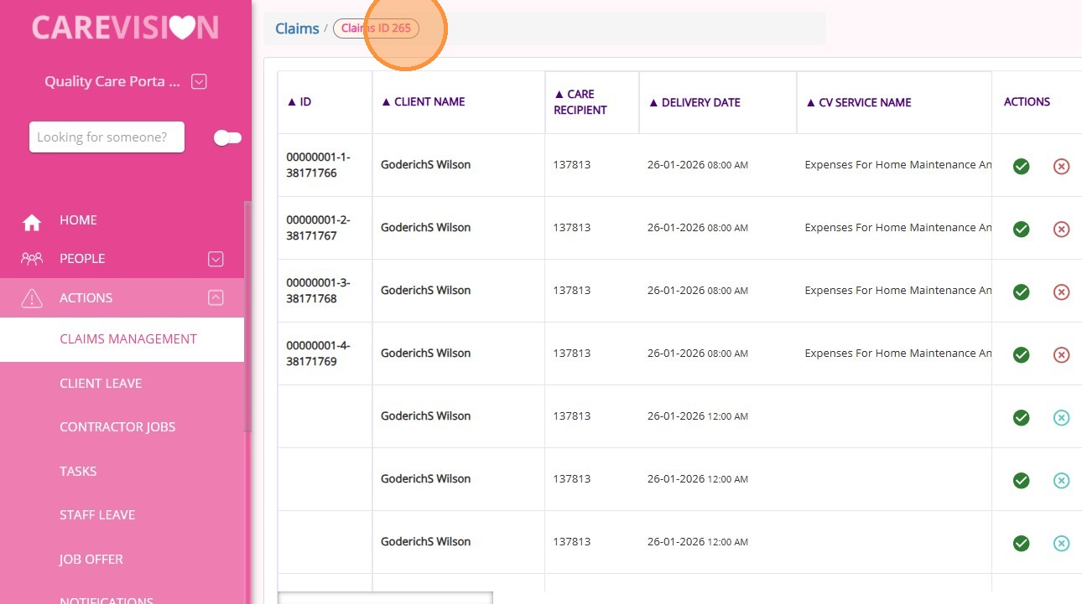The image size is (1082, 604).
Task: Go to Tasks in the sidebar
Action: point(78,472)
